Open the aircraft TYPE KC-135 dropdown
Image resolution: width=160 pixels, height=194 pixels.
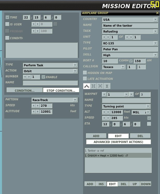[x=155, y=43]
